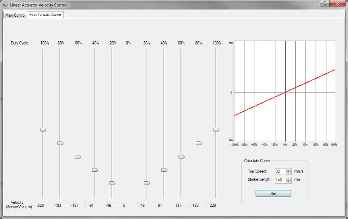
Task: Decrease Top Speed with the down arrow
Action: click(x=288, y=173)
